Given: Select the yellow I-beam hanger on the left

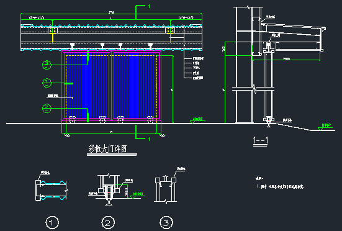Looking at the screenshot, I should pyautogui.click(x=52, y=34).
